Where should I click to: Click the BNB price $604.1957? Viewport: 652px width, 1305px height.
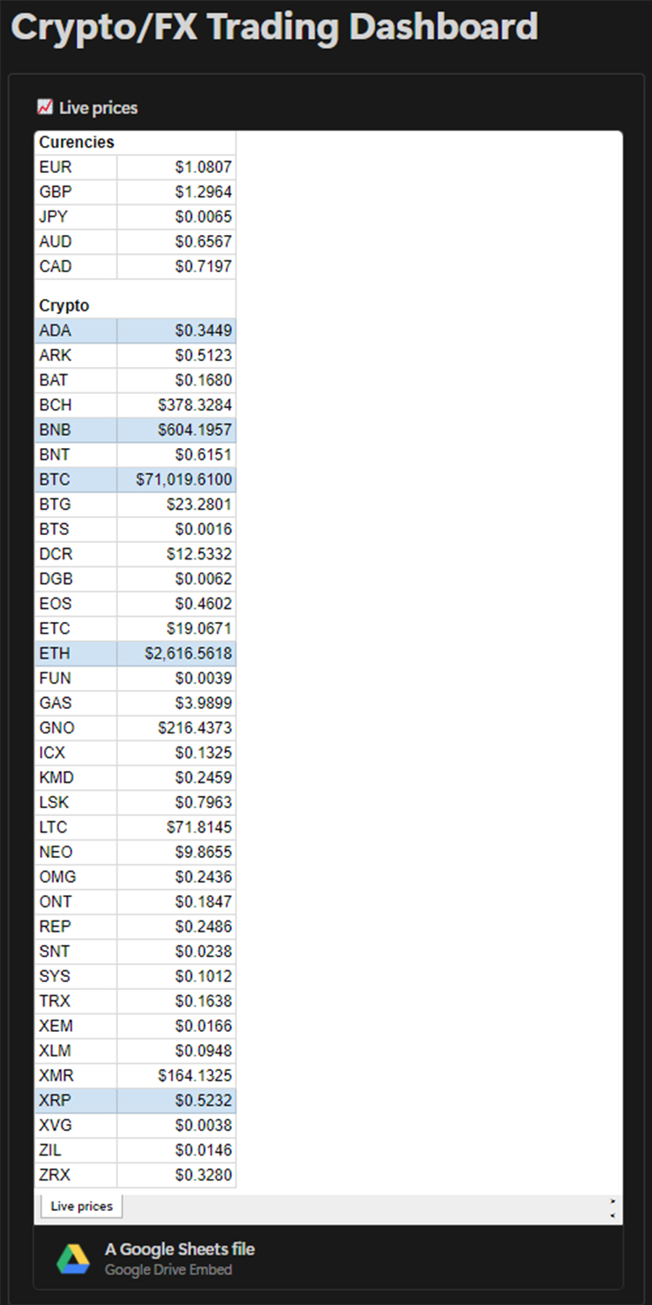pyautogui.click(x=176, y=430)
